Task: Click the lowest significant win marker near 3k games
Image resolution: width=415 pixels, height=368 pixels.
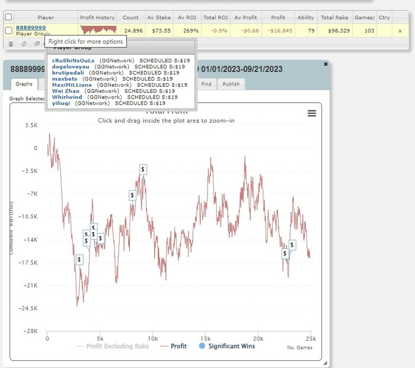Action: [x=79, y=260]
